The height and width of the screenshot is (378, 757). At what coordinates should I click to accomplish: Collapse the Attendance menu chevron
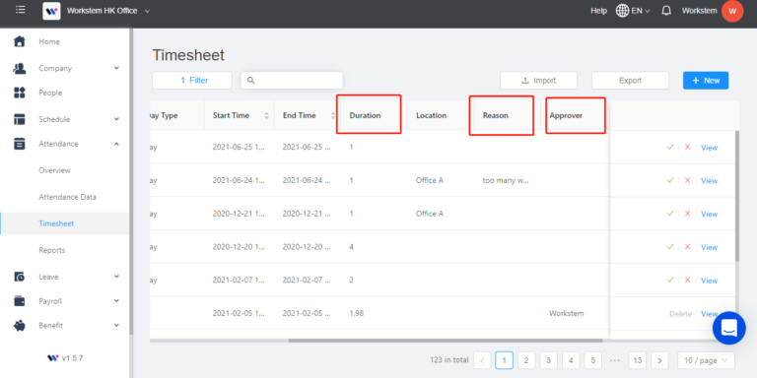click(x=116, y=143)
